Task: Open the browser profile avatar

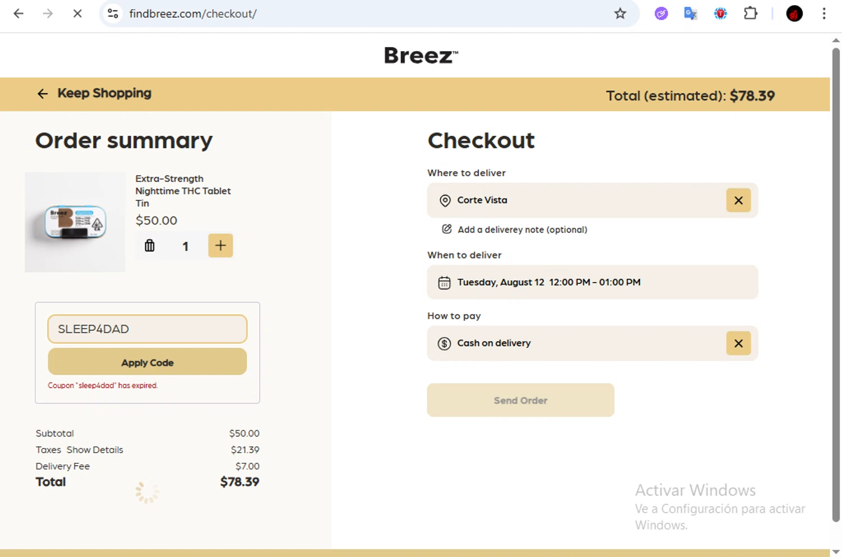Action: tap(794, 13)
